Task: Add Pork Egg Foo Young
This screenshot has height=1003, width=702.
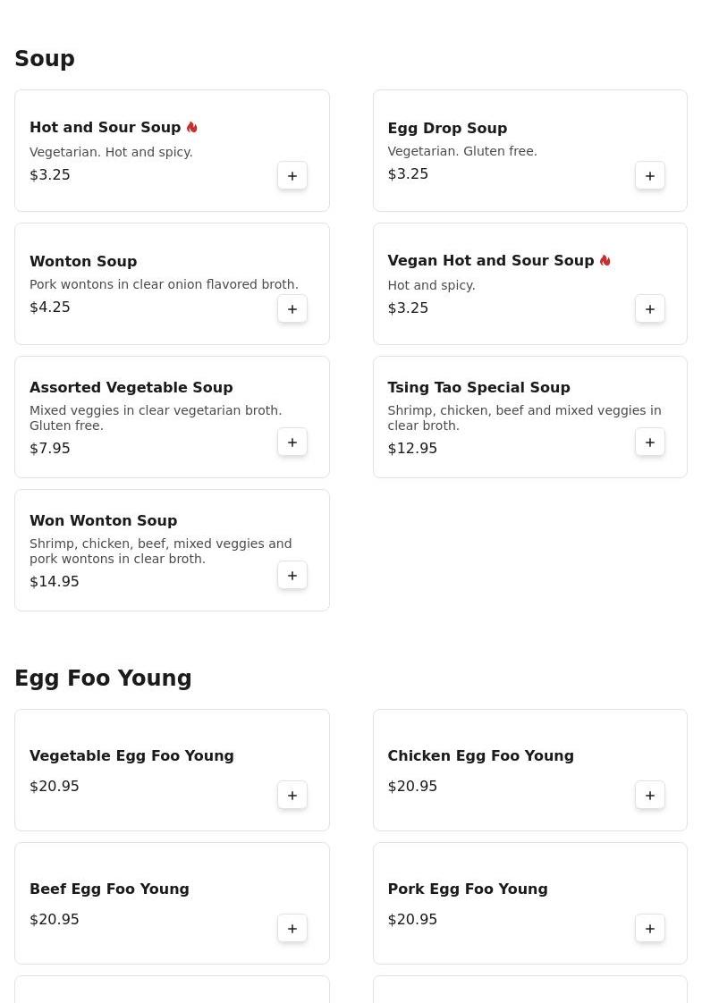Action: (650, 929)
